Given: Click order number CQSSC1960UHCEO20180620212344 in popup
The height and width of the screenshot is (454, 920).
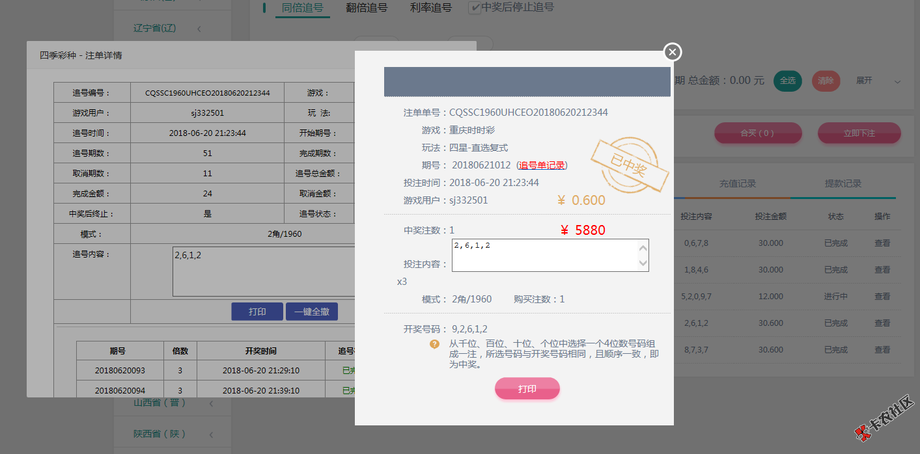Looking at the screenshot, I should point(529,113).
